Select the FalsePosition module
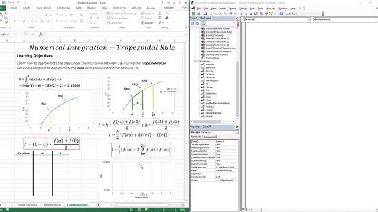This screenshot has height=212, width=378. (211, 81)
